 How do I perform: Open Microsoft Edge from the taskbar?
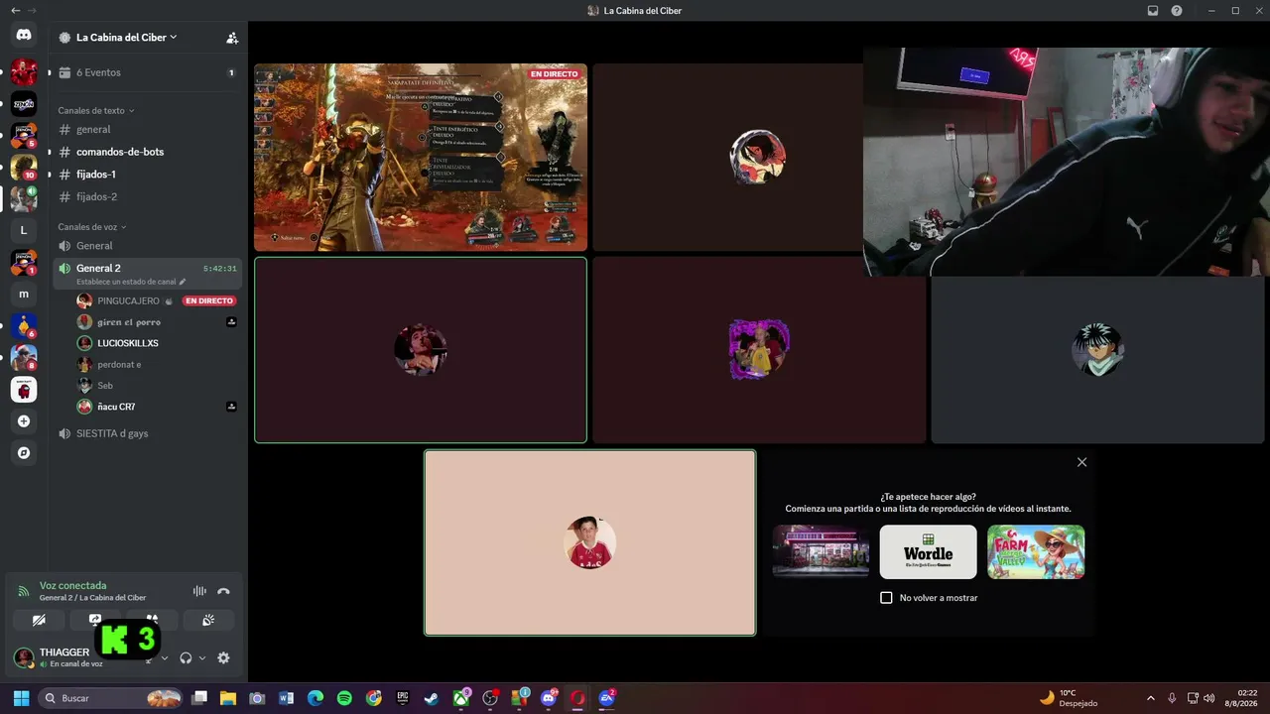316,698
